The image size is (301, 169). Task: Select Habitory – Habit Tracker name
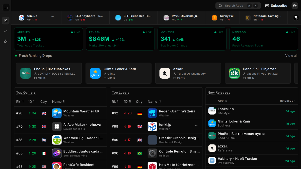pos(238,159)
